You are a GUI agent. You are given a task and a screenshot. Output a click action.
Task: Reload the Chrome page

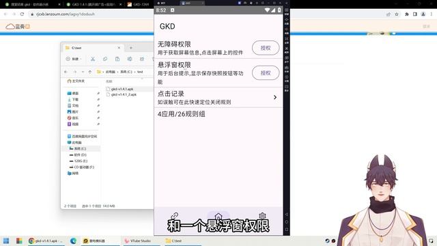point(22,14)
